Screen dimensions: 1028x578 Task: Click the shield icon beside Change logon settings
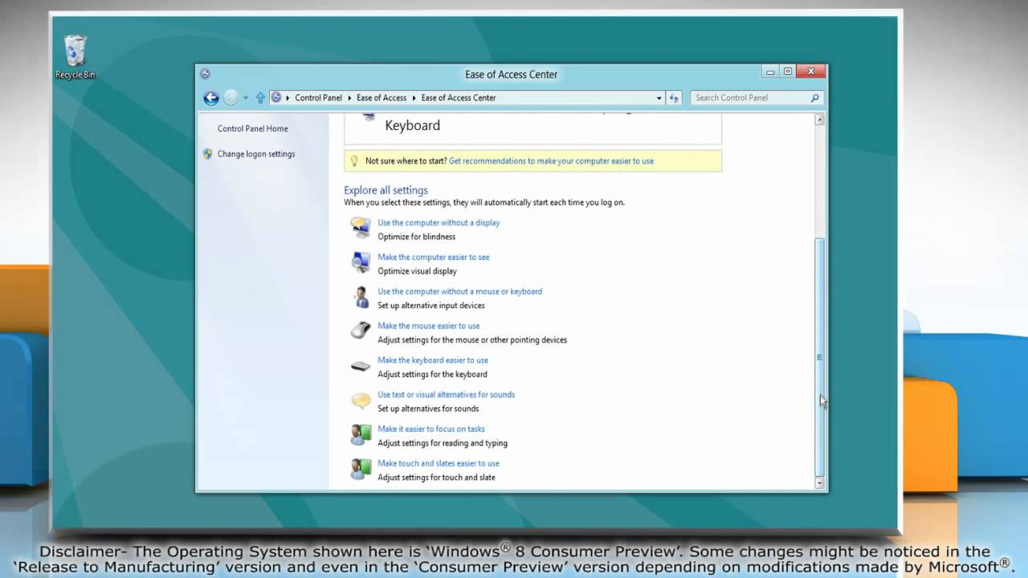point(208,153)
